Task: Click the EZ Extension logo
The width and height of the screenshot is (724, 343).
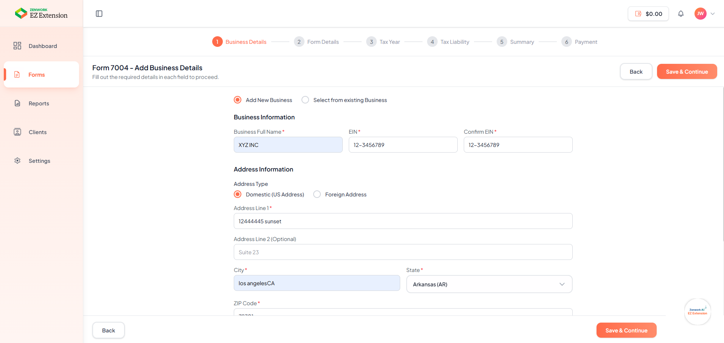Action: (x=41, y=13)
